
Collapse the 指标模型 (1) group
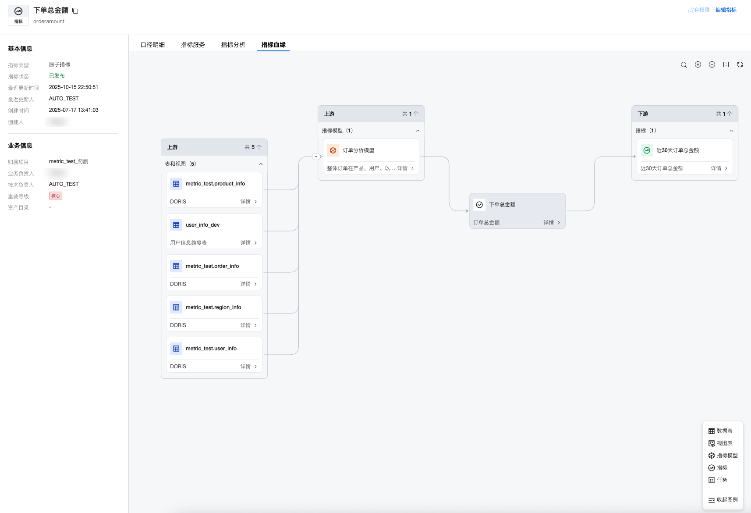tap(418, 131)
